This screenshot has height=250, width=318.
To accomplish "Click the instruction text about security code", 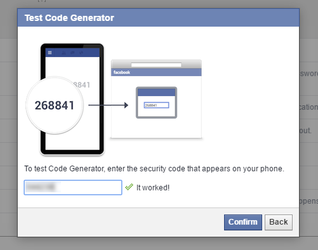I will tap(154, 169).
